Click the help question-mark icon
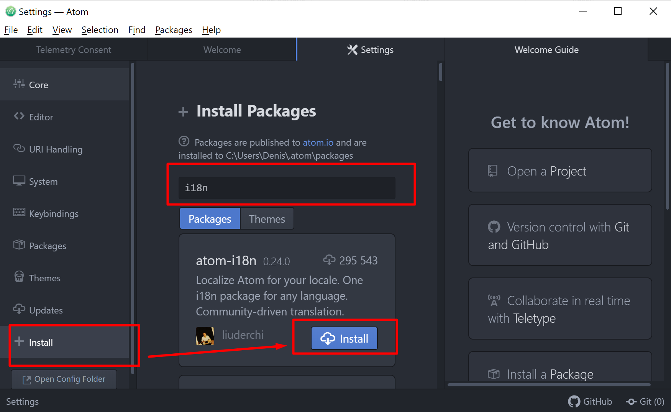The width and height of the screenshot is (671, 412). click(x=184, y=141)
